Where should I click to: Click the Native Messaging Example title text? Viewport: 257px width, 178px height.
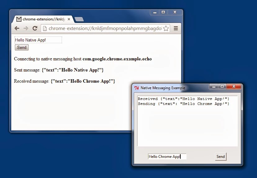pyautogui.click(x=163, y=88)
